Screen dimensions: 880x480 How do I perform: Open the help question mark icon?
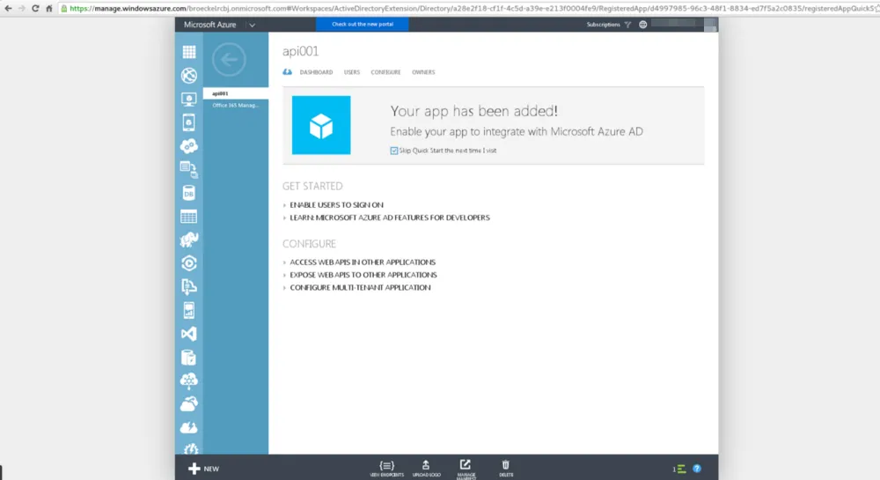[697, 469]
